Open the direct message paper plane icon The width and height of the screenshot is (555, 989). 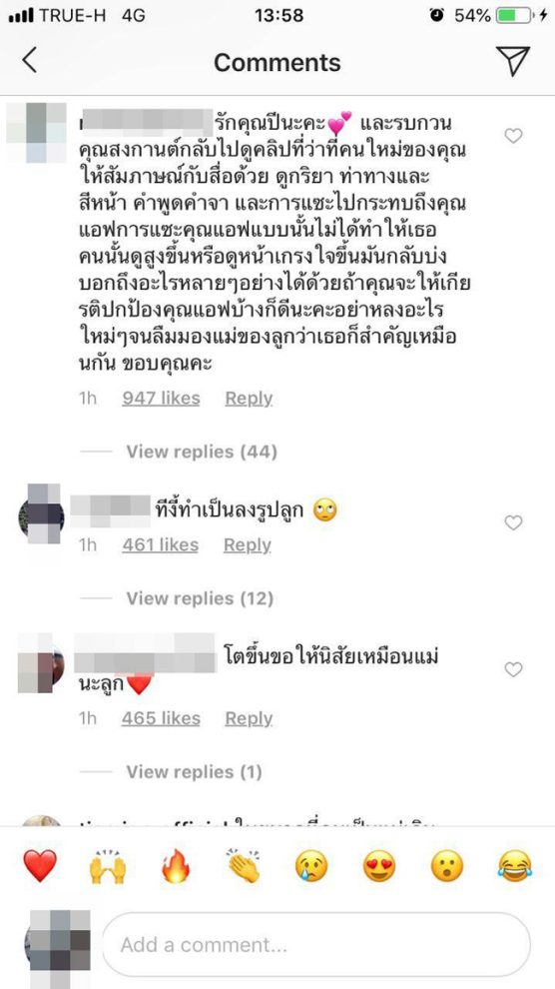coord(512,61)
